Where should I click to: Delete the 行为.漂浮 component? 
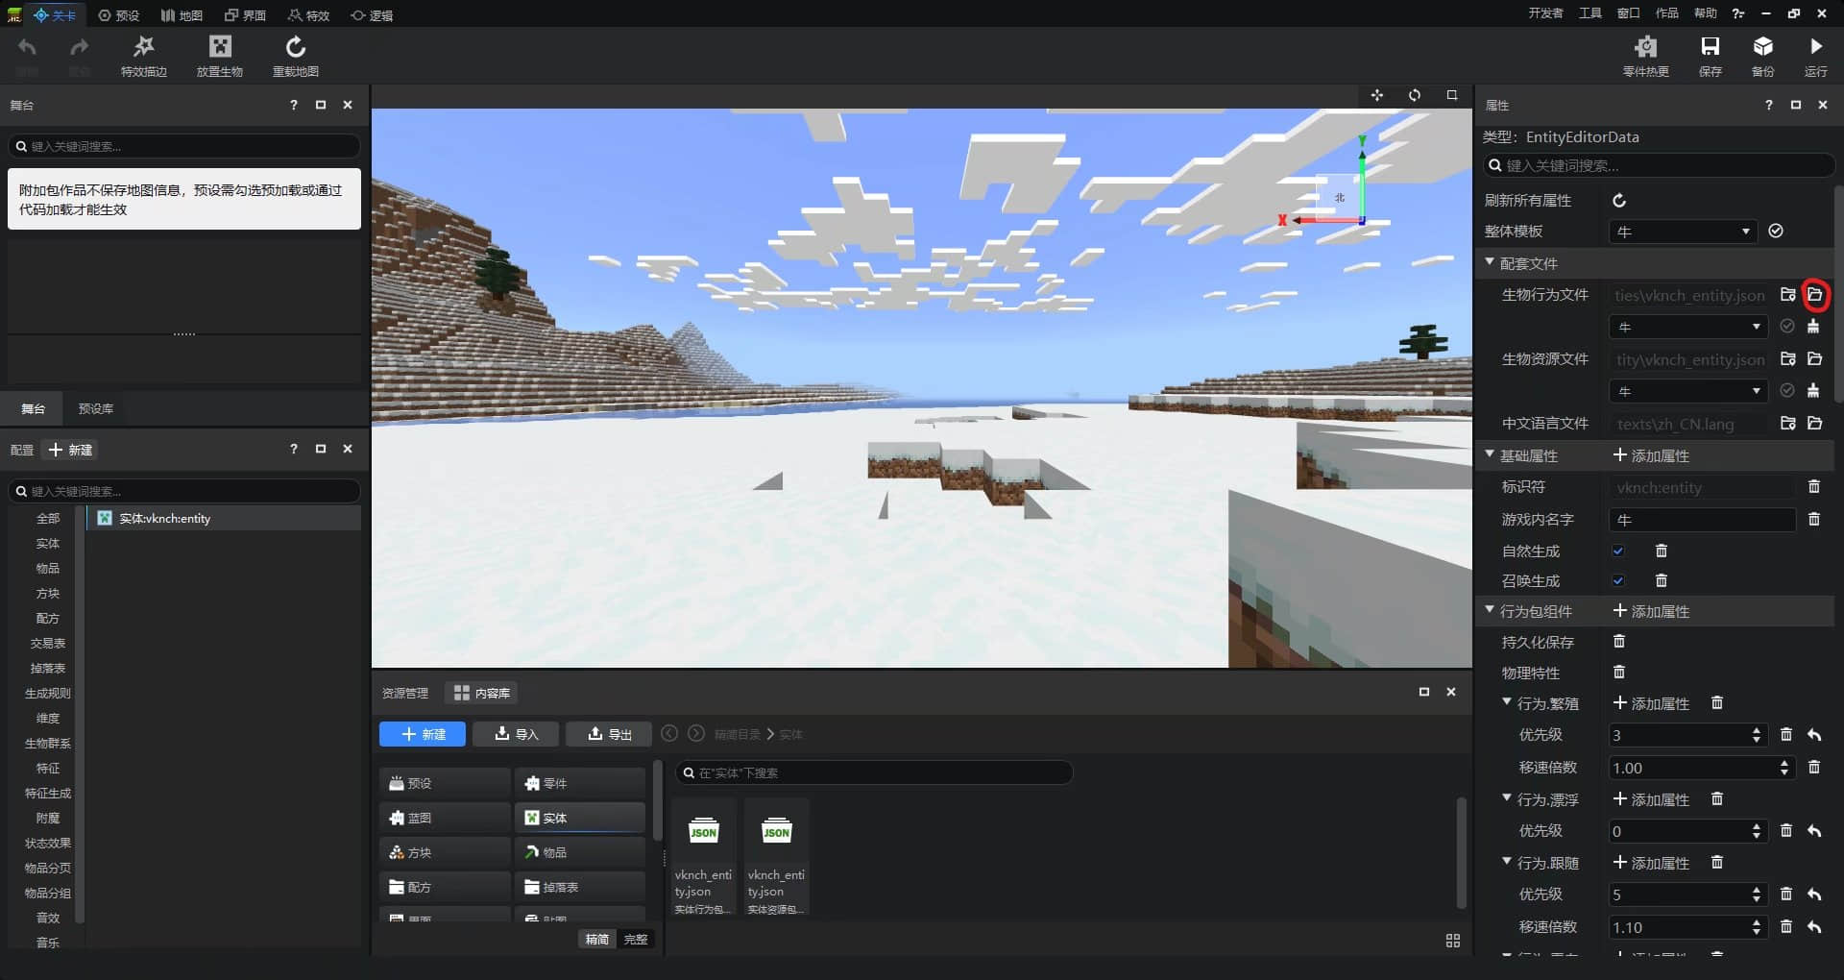[1717, 798]
